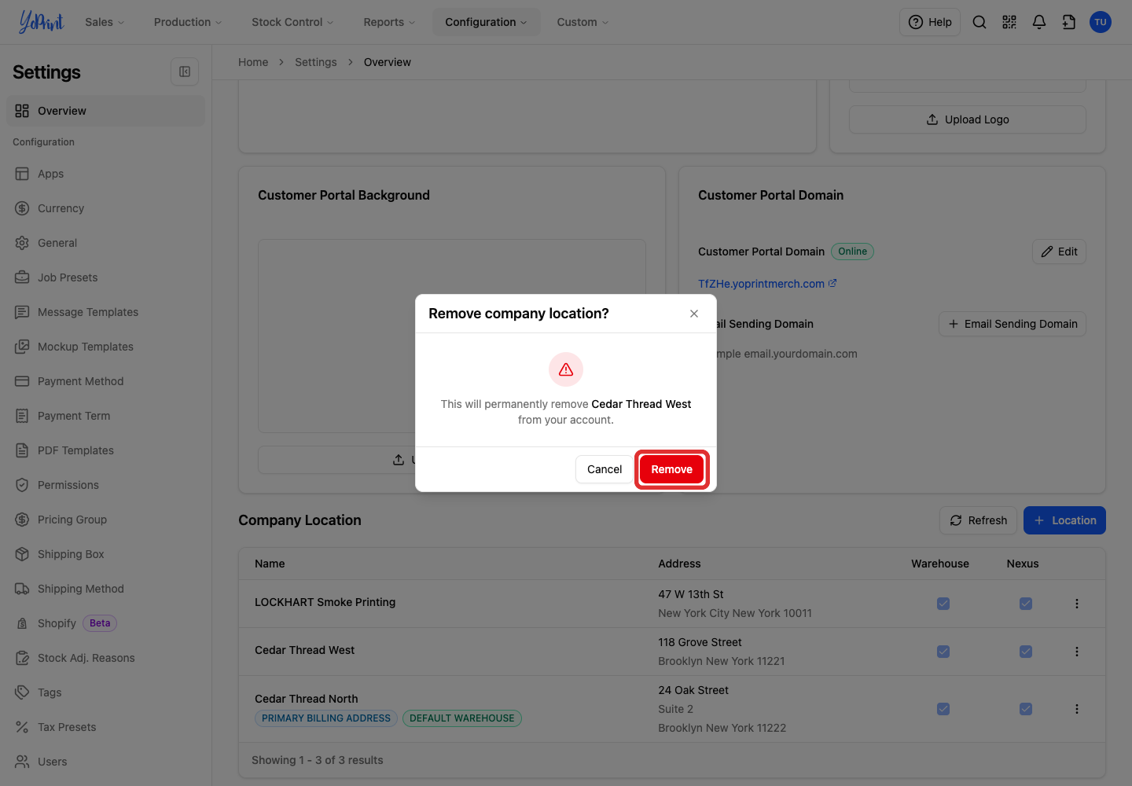Viewport: 1132px width, 786px height.
Task: Open TfZHe.yoprintmerch.com link
Action: pyautogui.click(x=761, y=284)
